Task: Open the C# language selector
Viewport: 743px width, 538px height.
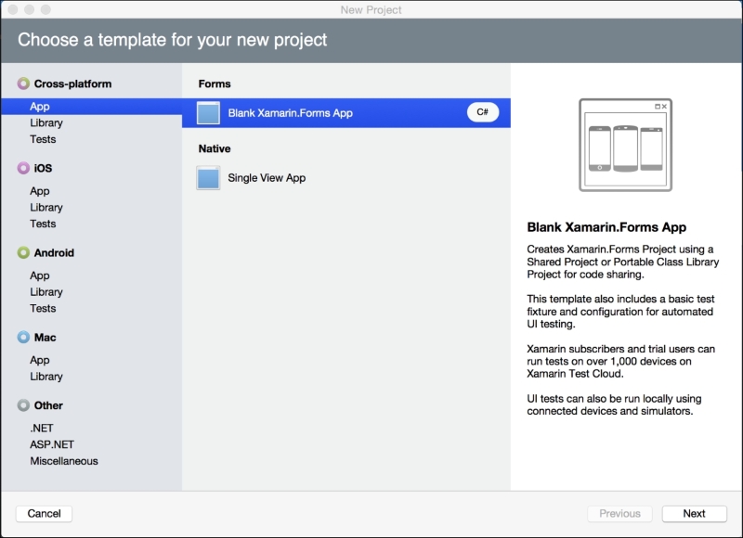Action: point(482,112)
